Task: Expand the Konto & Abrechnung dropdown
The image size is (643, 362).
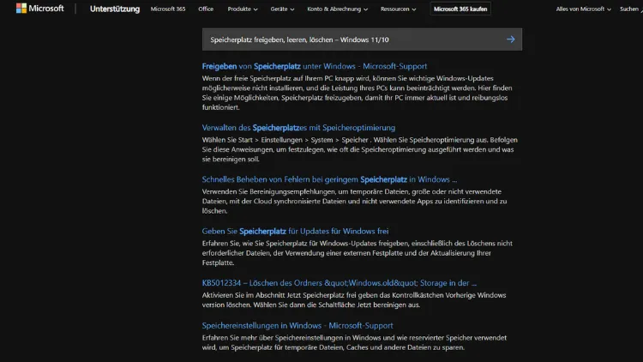Action: coord(337,9)
